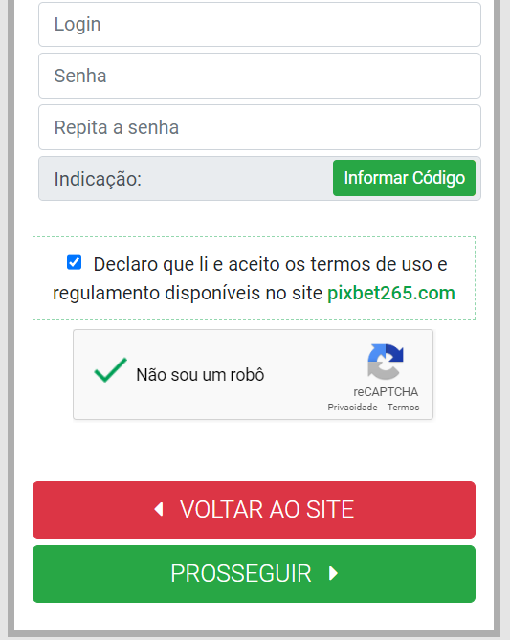Click the red VOLTAR AO SITE button
Screen dimensions: 510x640
click(x=254, y=510)
